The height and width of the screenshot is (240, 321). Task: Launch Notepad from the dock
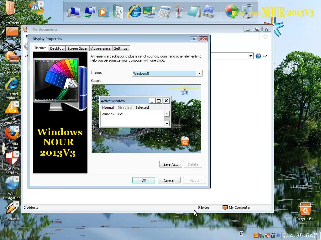point(193,12)
